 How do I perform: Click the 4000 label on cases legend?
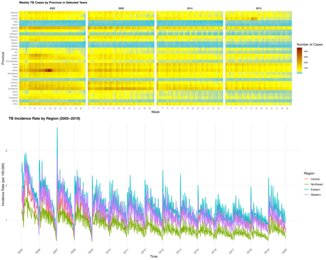coord(306,51)
